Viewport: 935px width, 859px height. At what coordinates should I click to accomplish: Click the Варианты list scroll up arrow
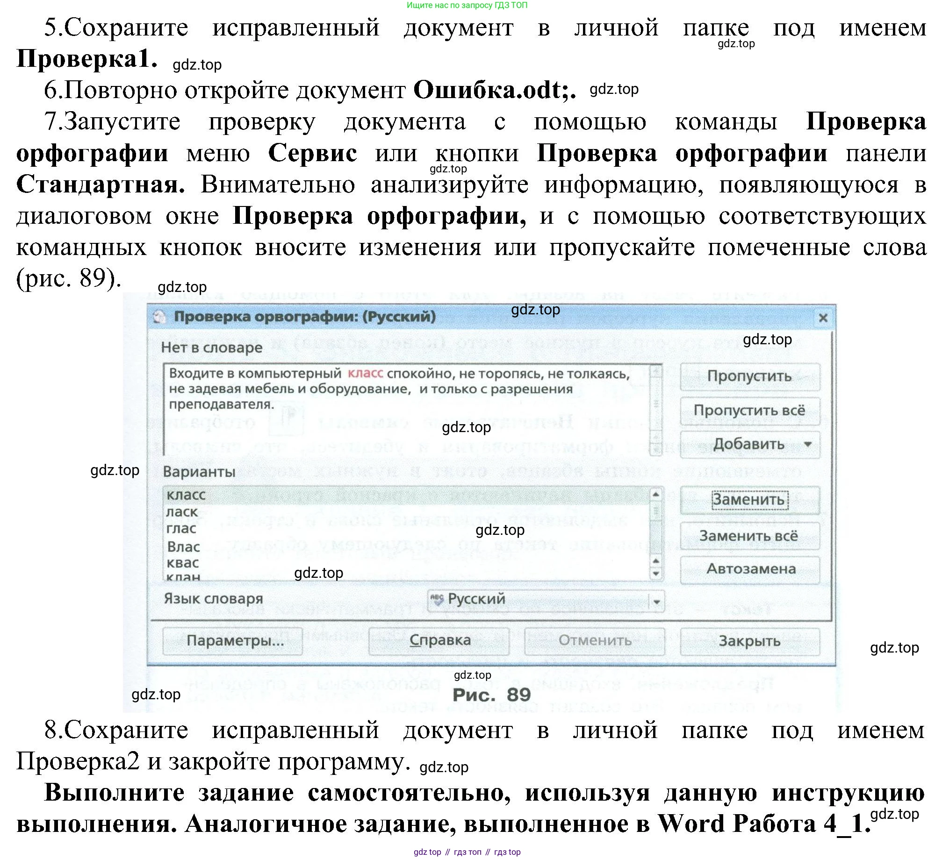click(x=656, y=494)
